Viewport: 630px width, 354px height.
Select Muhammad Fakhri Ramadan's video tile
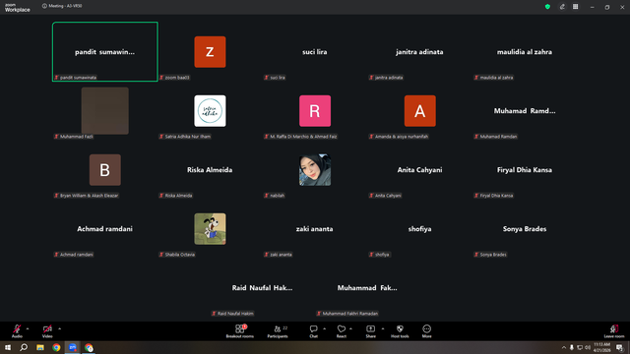[x=367, y=288]
